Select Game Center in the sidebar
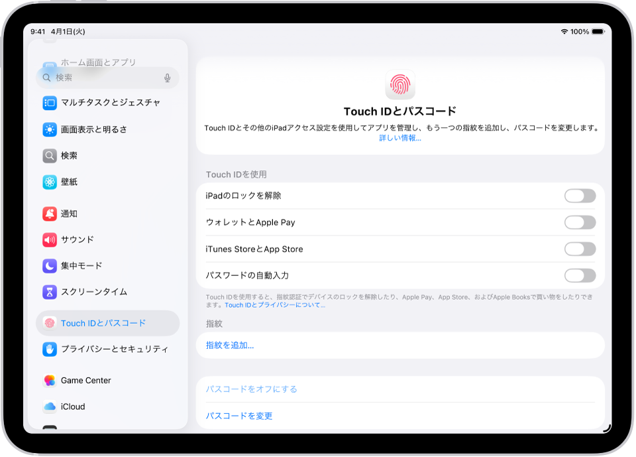636x457 pixels. tap(86, 380)
